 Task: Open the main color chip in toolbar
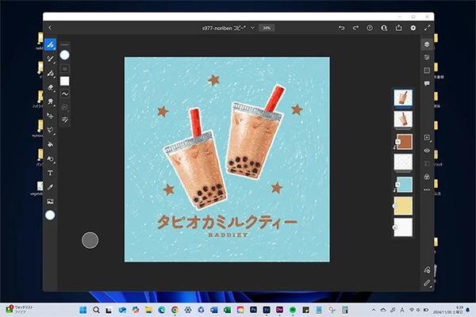pos(50,215)
